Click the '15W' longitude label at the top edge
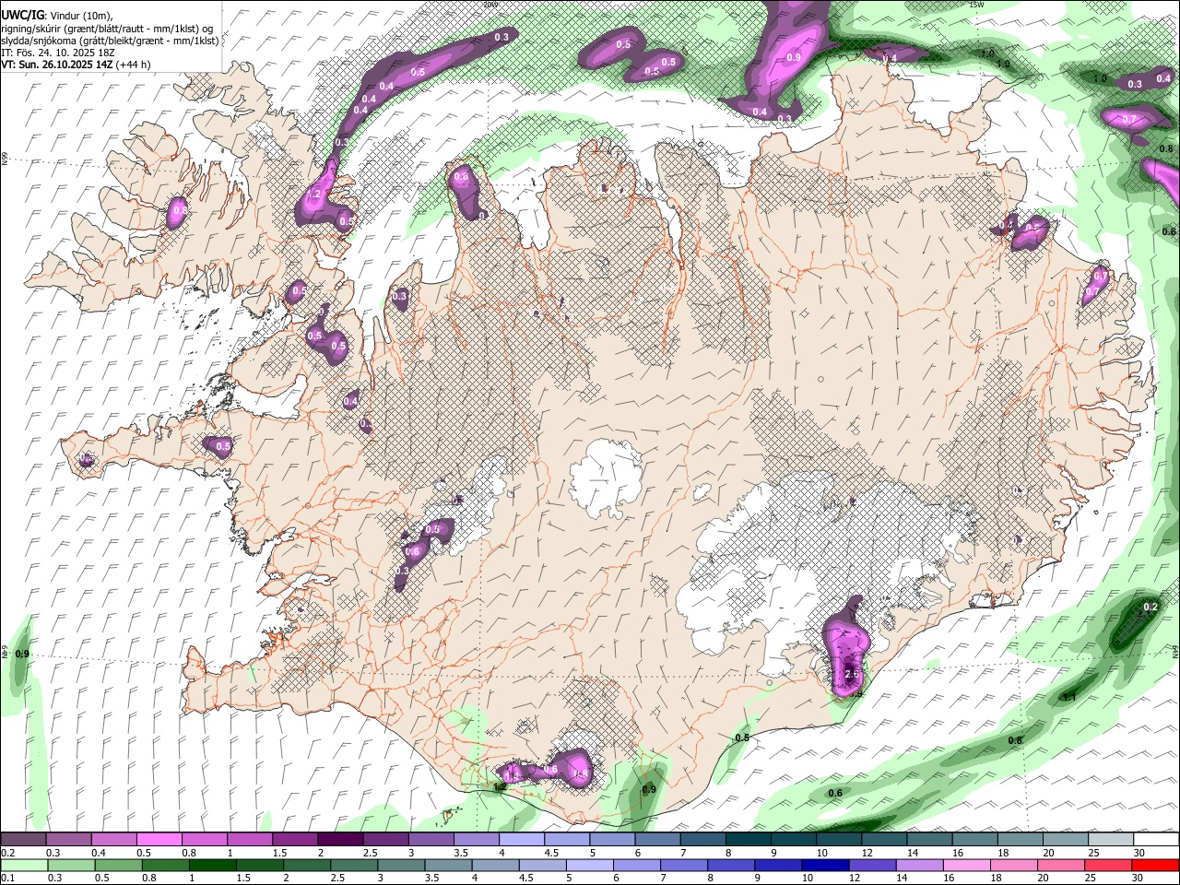This screenshot has width=1180, height=885. point(976,5)
